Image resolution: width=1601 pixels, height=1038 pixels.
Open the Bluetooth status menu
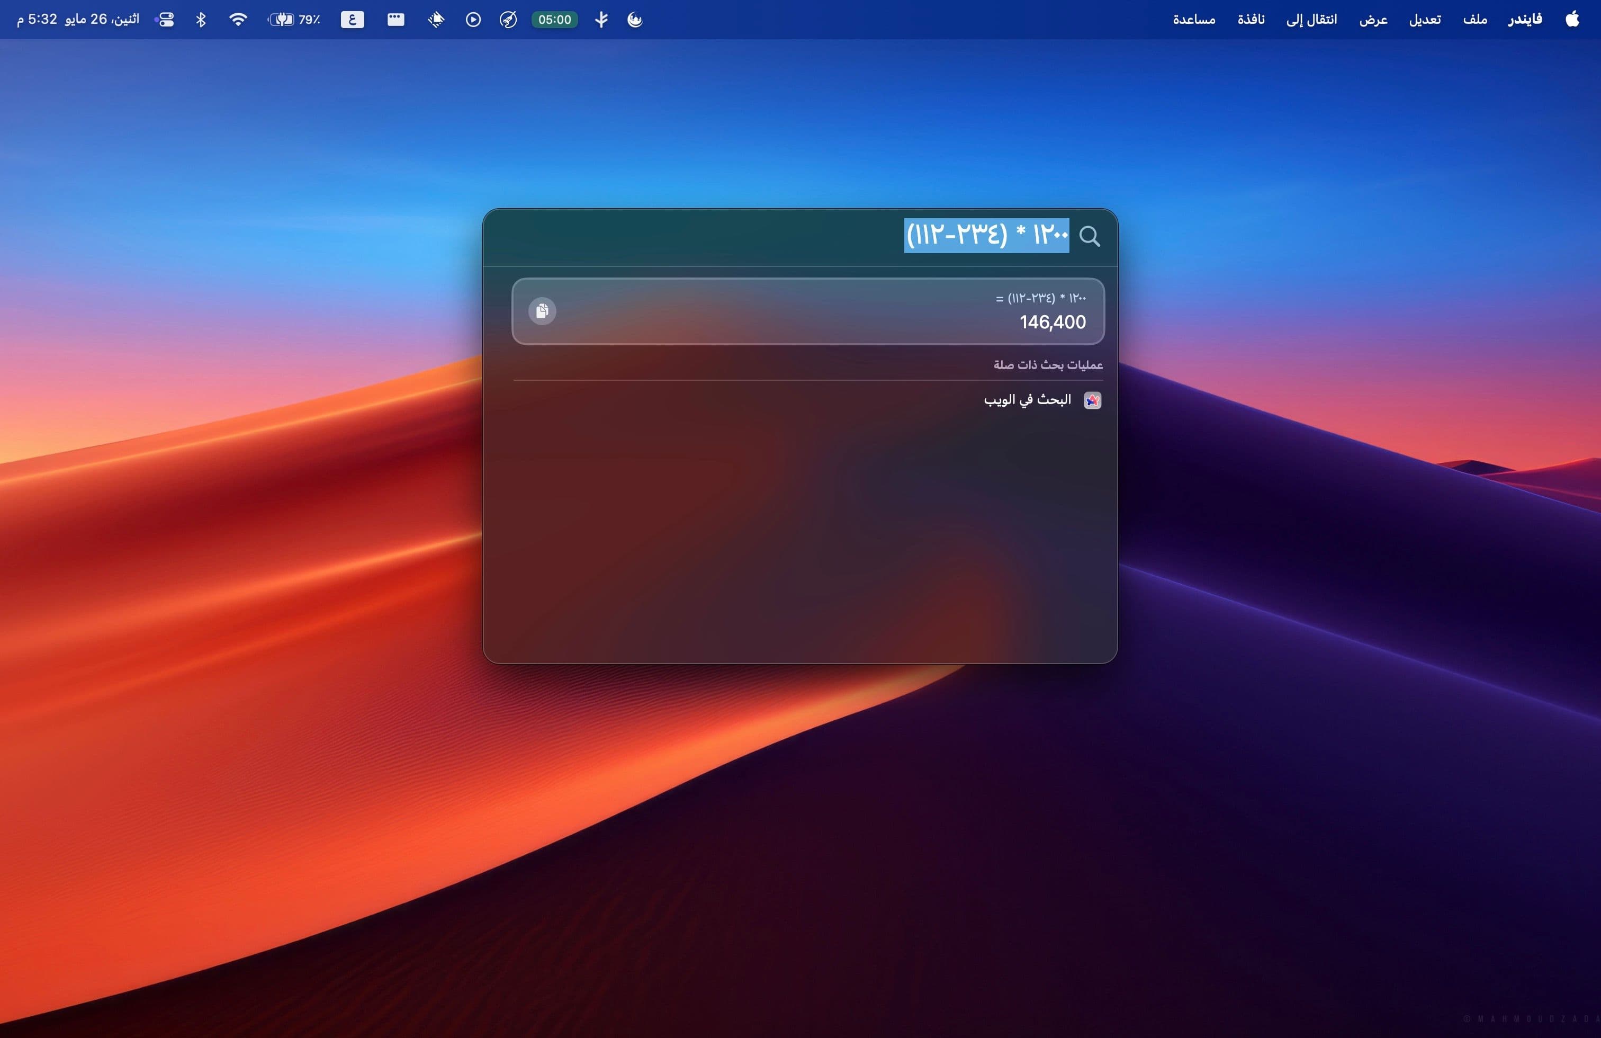[201, 20]
